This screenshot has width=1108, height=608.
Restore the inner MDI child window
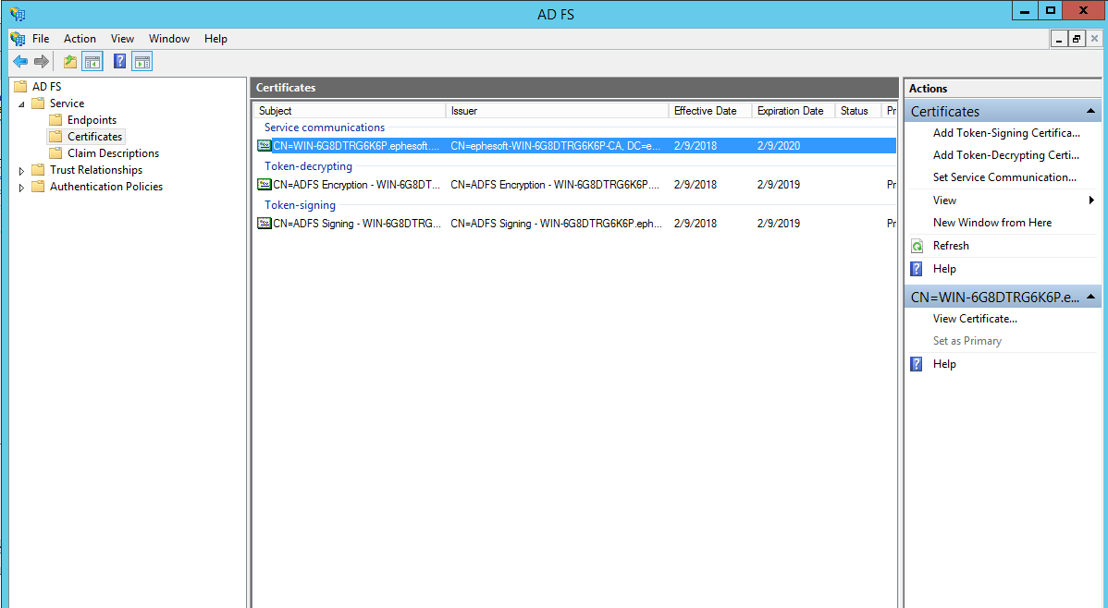pos(1077,39)
